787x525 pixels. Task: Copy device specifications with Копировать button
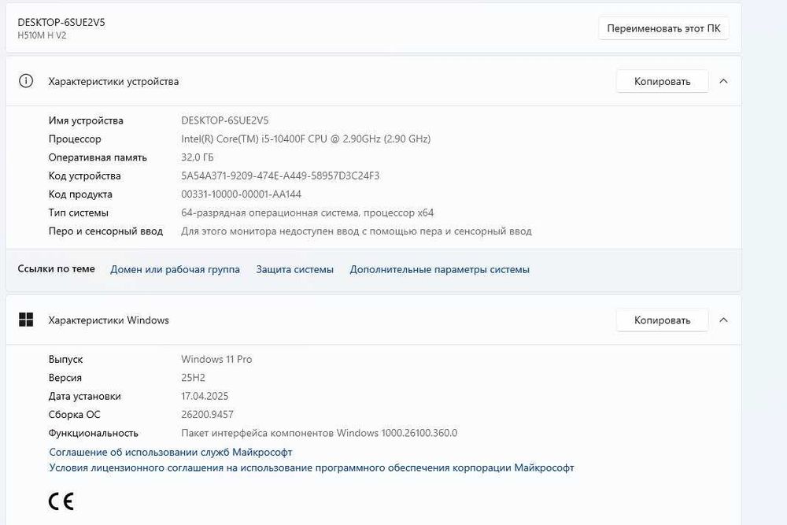coord(662,81)
